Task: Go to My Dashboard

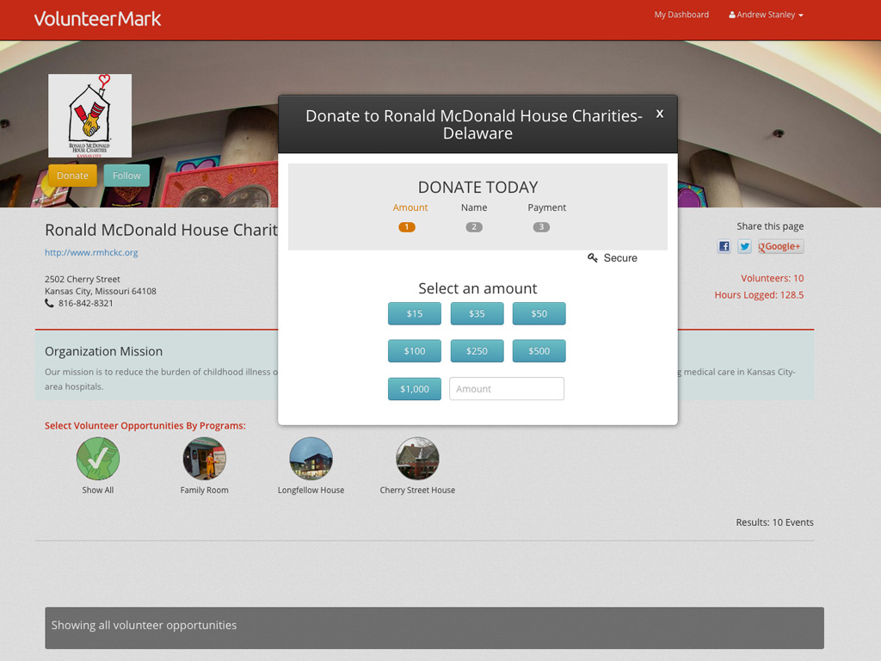Action: 681,15
